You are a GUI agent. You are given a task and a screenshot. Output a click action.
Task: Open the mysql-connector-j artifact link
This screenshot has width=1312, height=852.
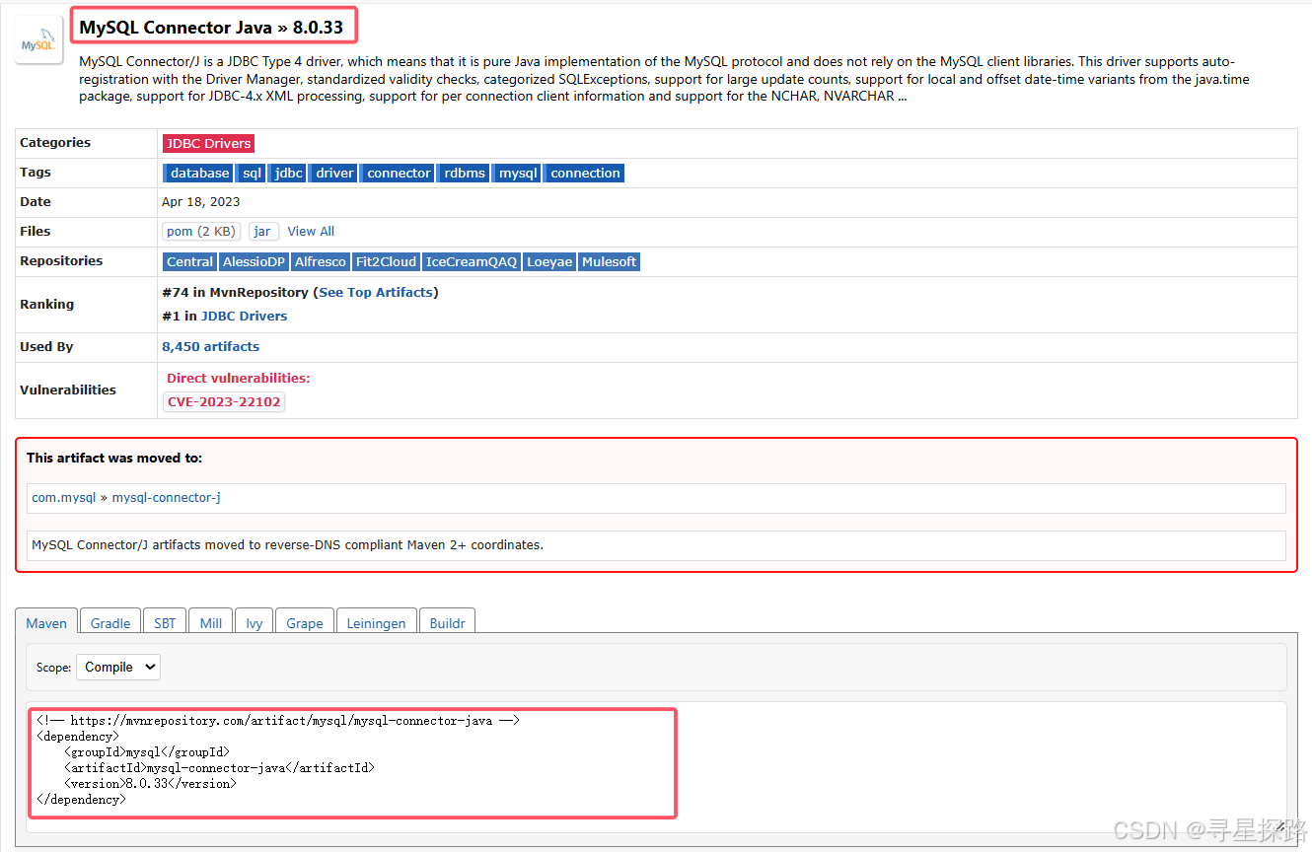[167, 498]
